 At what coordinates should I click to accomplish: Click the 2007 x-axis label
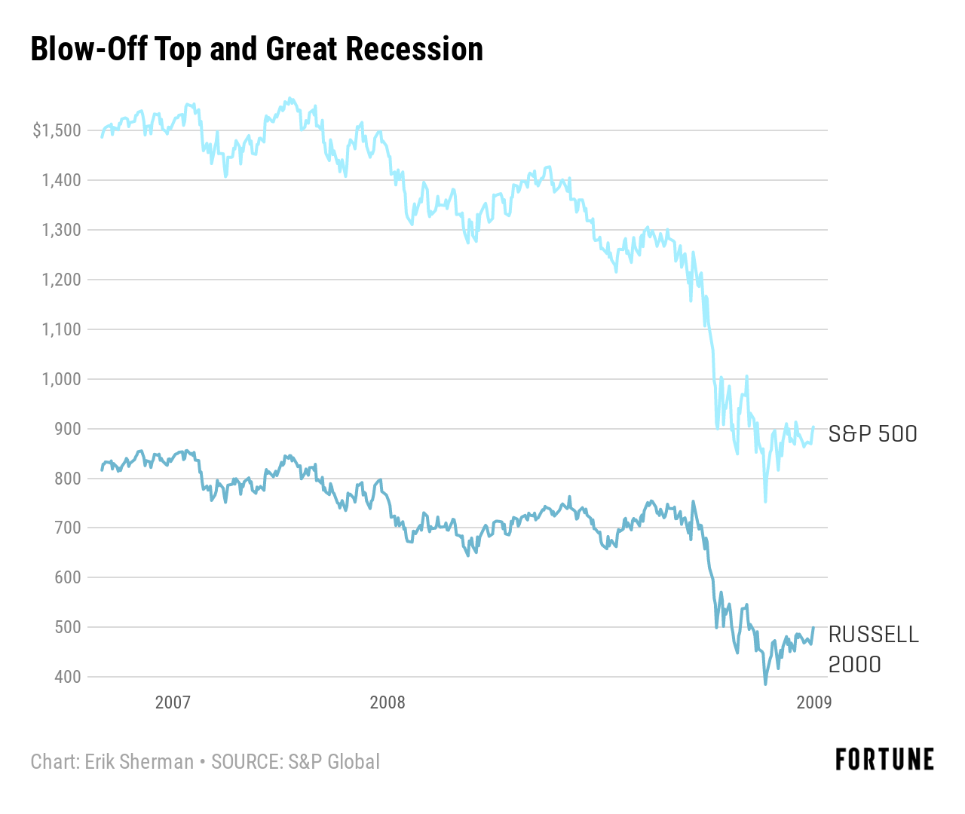point(173,702)
